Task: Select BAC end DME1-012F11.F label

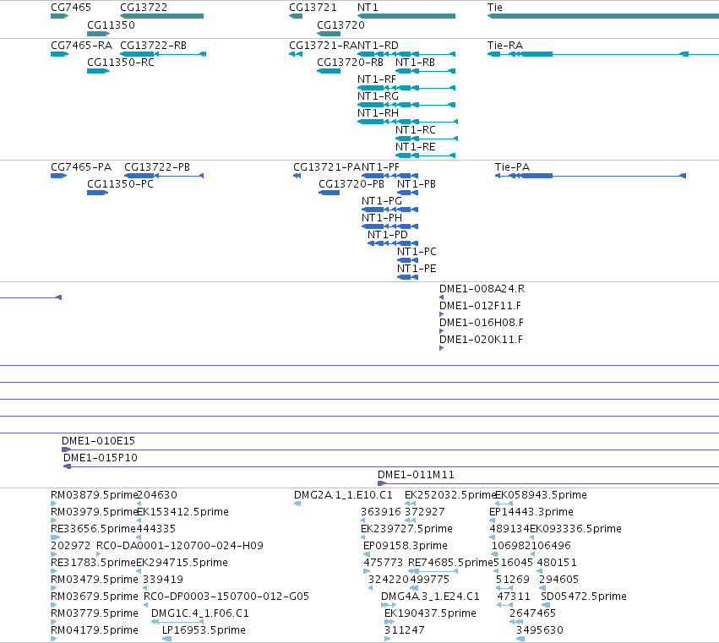Action: pyautogui.click(x=480, y=306)
